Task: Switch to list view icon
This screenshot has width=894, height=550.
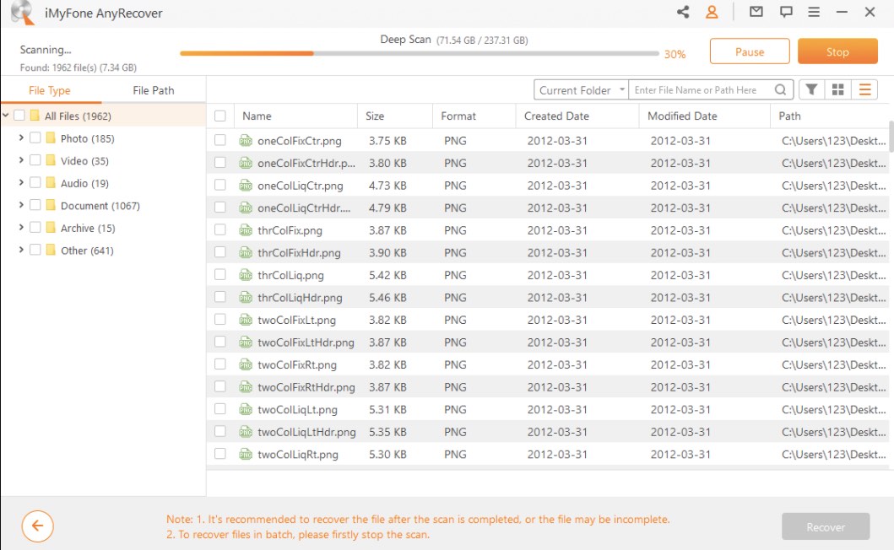Action: pos(864,89)
